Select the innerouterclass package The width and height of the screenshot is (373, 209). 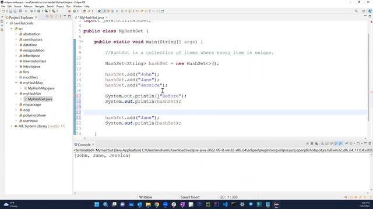34,61
